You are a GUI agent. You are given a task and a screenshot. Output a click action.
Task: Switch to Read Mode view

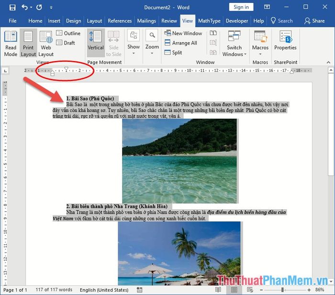tap(11, 44)
